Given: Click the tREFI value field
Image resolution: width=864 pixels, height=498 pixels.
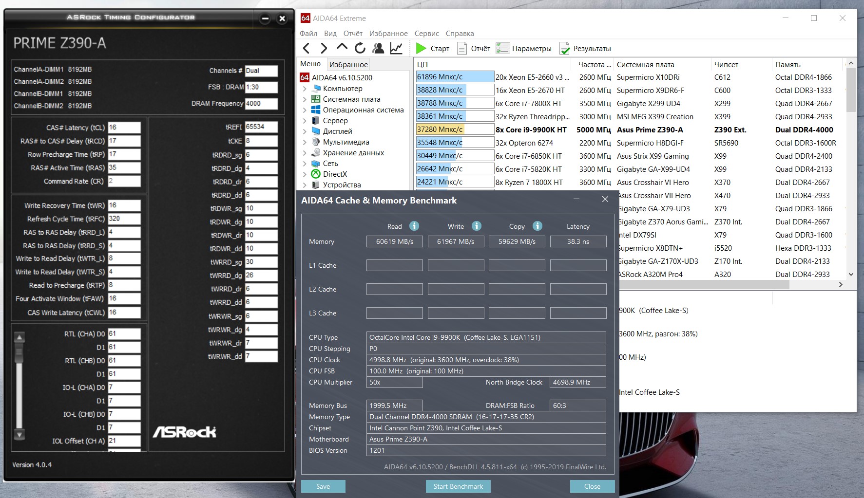Looking at the screenshot, I should 261,127.
